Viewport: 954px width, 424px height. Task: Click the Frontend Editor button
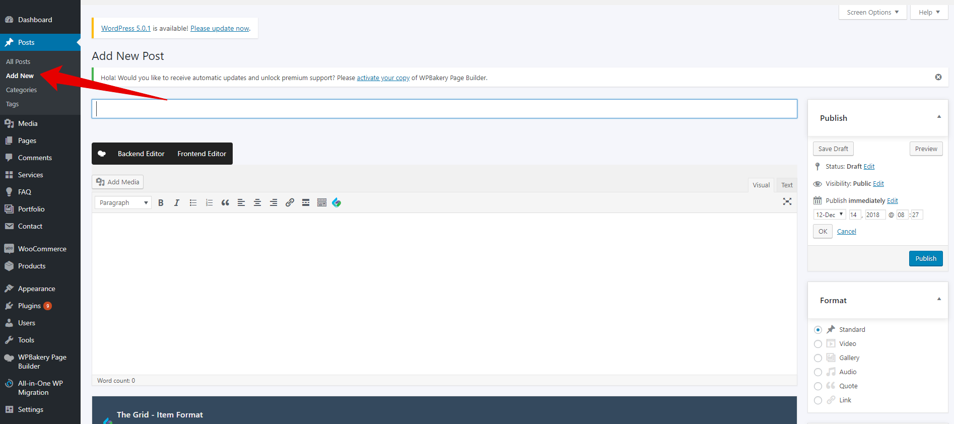tap(201, 154)
